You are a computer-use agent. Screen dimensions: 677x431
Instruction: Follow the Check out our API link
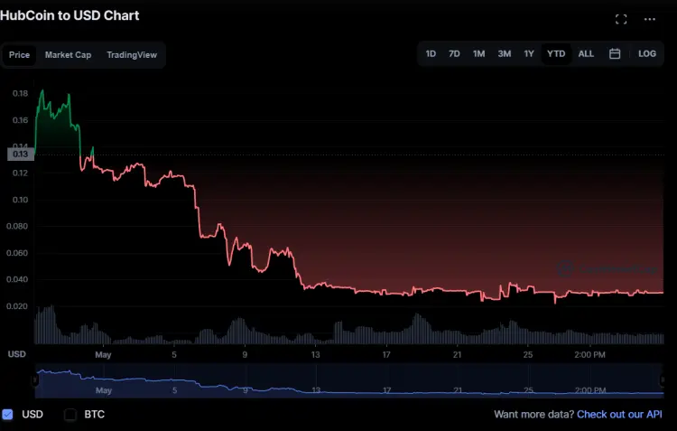click(x=619, y=414)
